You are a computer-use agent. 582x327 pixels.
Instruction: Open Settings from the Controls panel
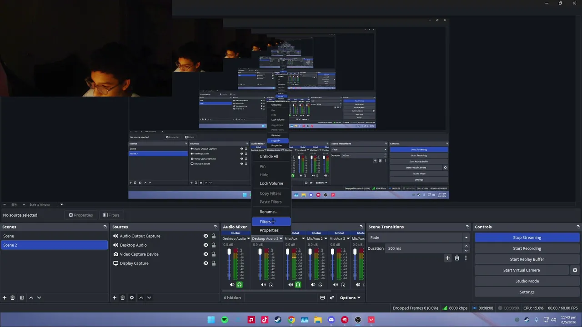[x=527, y=292]
